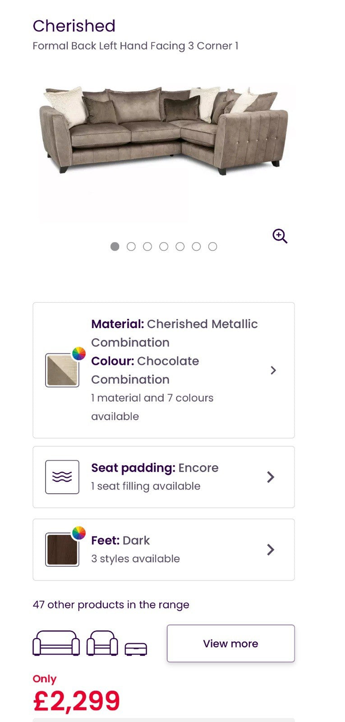This screenshot has height=722, width=345.
Task: Click rainbow colour wheel on material swatch
Action: (79, 354)
